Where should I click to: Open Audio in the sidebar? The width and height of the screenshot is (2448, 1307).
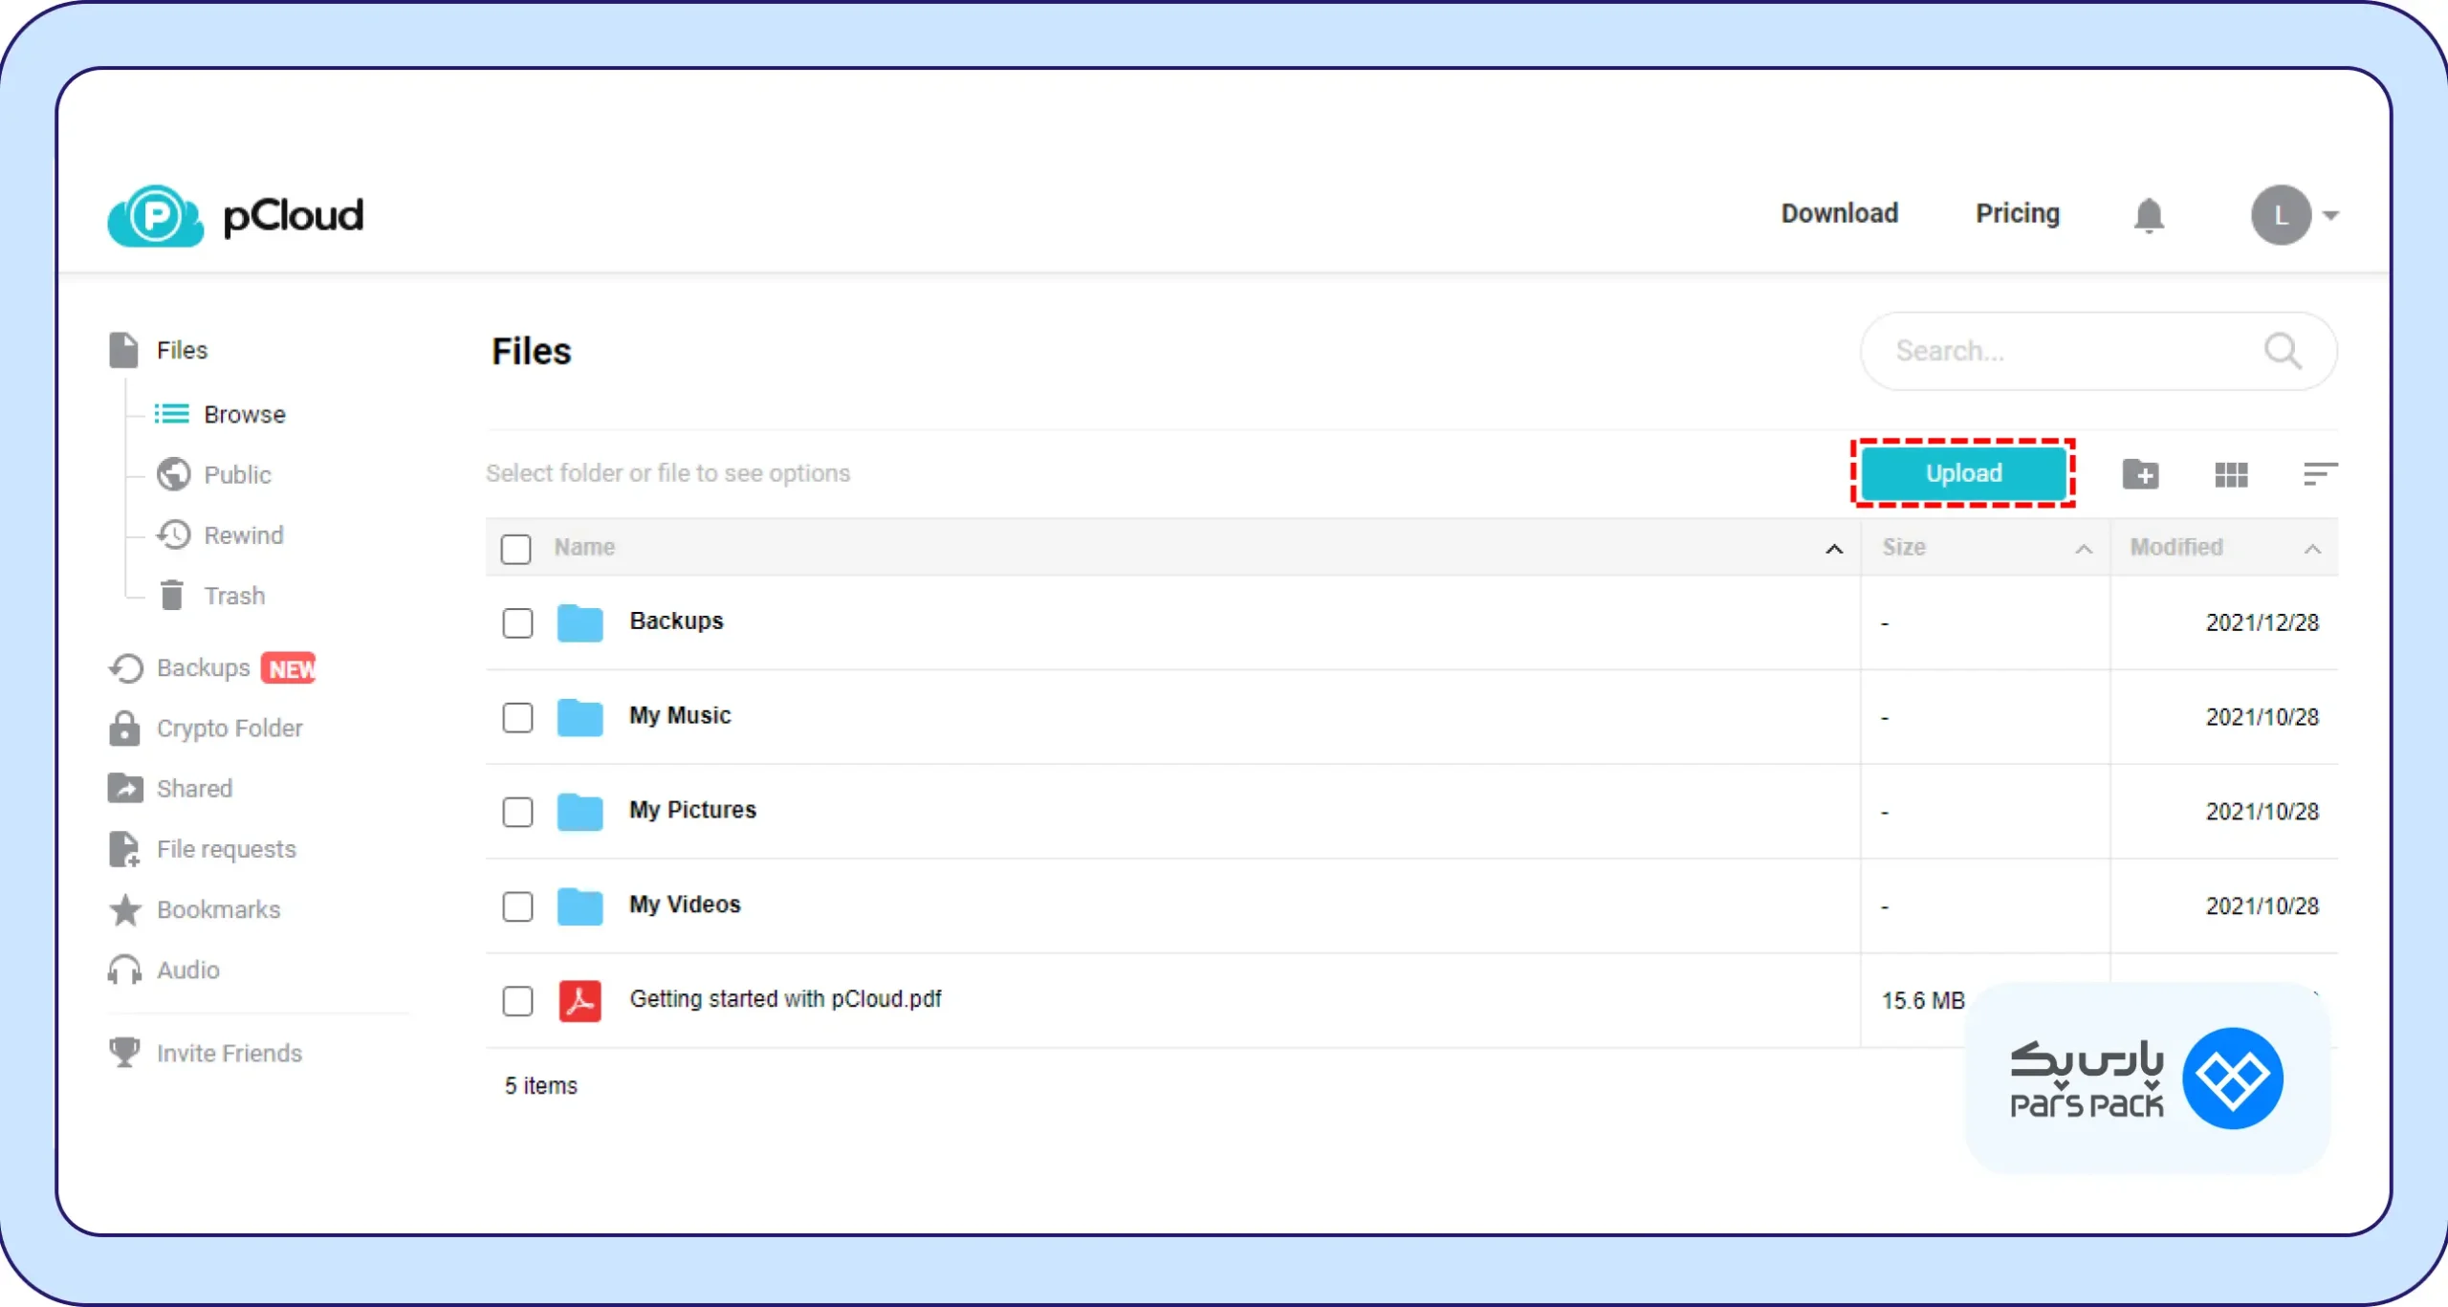tap(188, 969)
